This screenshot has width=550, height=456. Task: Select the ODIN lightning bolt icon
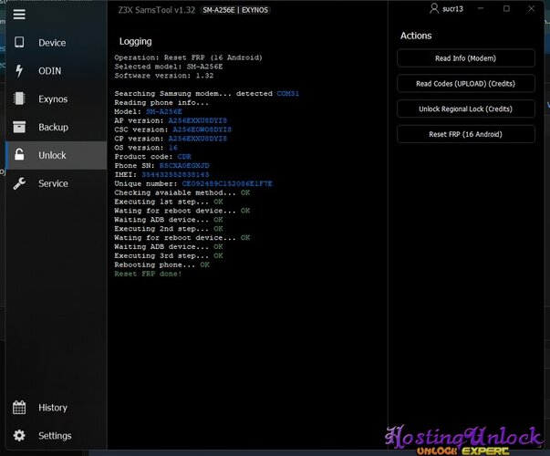click(x=19, y=71)
